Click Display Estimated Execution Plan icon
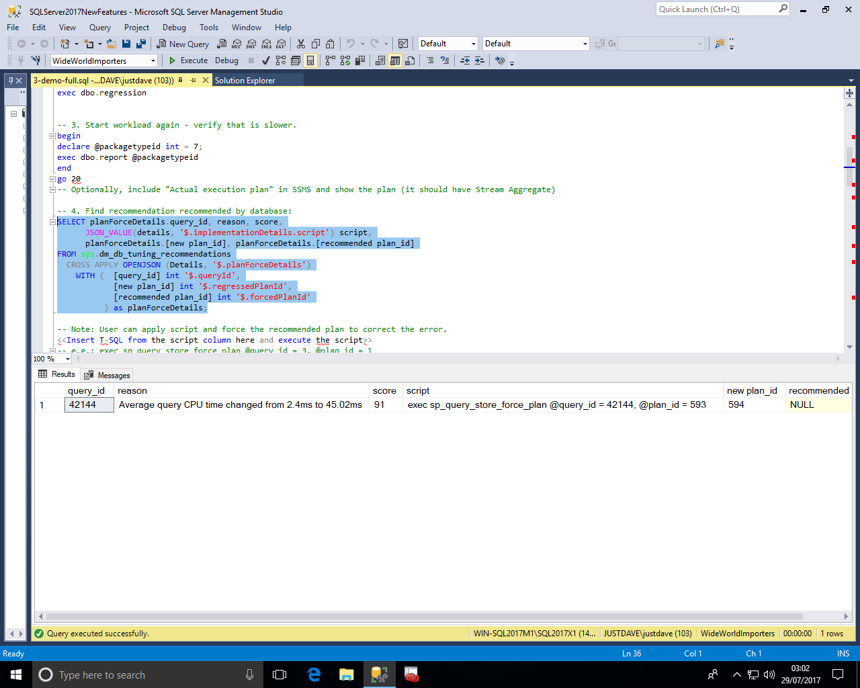This screenshot has height=688, width=860. click(280, 60)
